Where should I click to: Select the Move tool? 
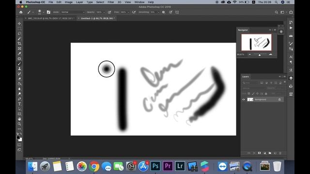pyautogui.click(x=19, y=24)
